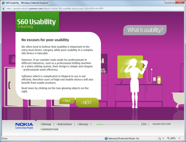Open the Instructions link

[64, 124]
